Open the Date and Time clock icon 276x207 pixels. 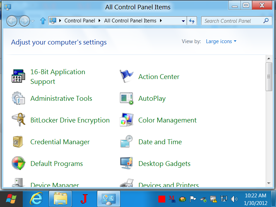[126, 142]
